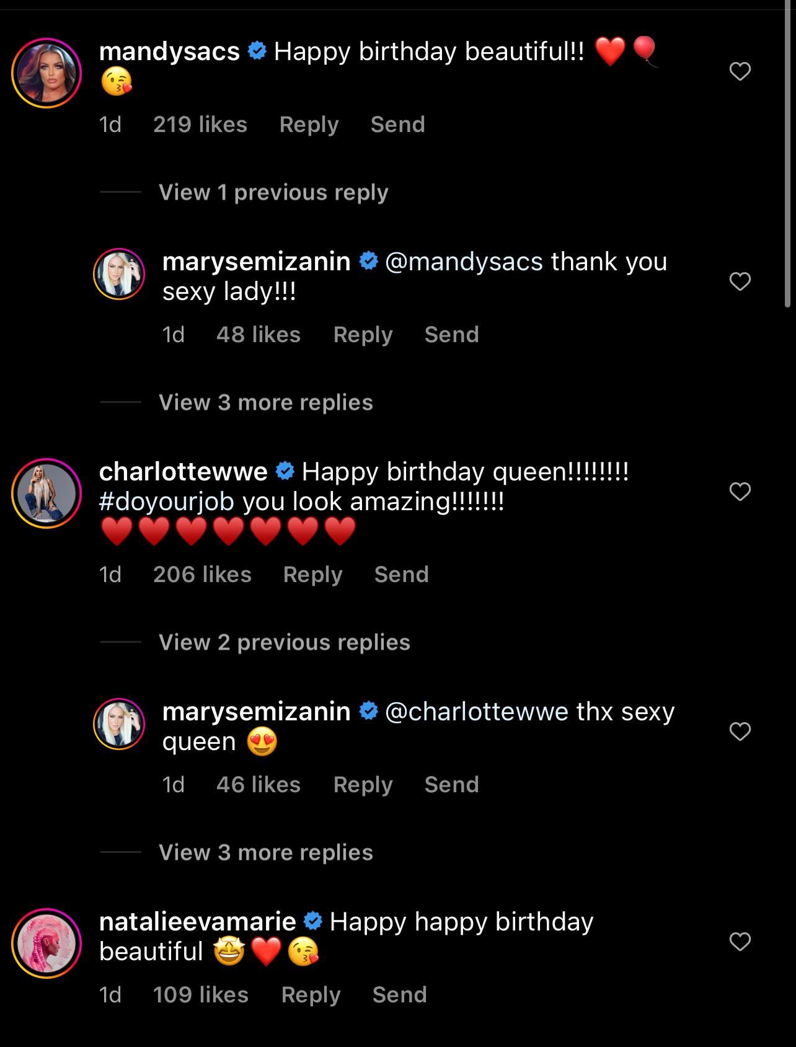Open the @mandysacs mention link
The height and width of the screenshot is (1047, 796).
[464, 262]
